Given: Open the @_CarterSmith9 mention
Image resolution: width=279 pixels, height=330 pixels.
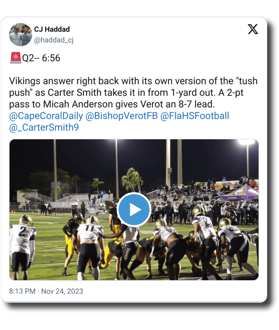Looking at the screenshot, I should coord(44,128).
